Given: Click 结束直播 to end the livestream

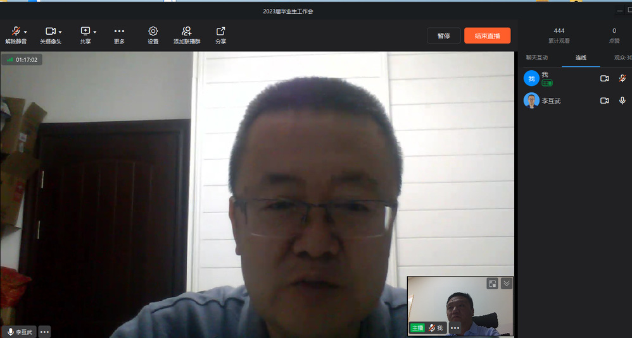Looking at the screenshot, I should (487, 36).
